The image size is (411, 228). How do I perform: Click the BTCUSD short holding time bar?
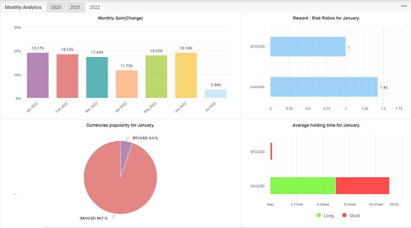pos(271,151)
